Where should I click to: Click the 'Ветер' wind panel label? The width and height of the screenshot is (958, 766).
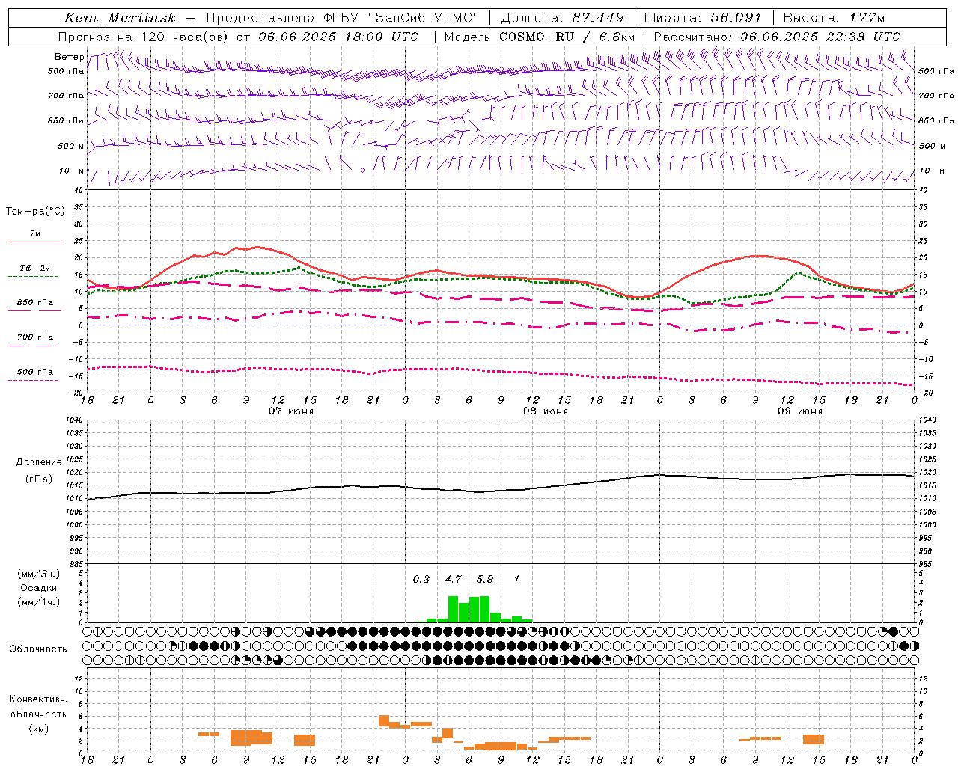point(69,57)
